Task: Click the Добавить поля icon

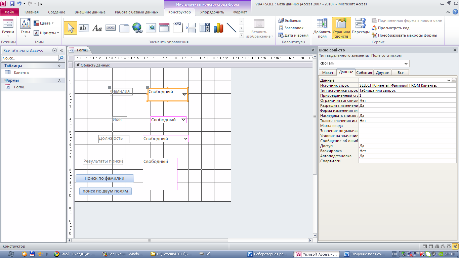Action: [x=322, y=28]
